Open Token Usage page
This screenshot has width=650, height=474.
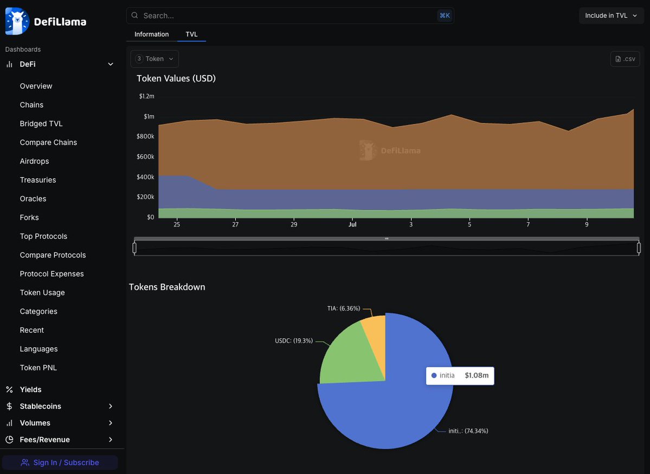(x=42, y=293)
